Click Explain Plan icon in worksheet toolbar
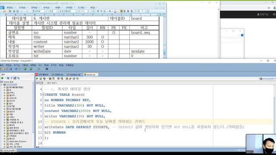The width and height of the screenshot is (276, 155). point(44,78)
